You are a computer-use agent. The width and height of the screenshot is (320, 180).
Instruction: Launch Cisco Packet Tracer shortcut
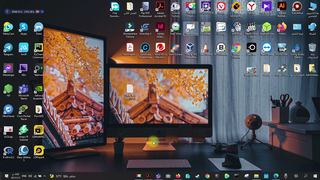tap(23, 112)
